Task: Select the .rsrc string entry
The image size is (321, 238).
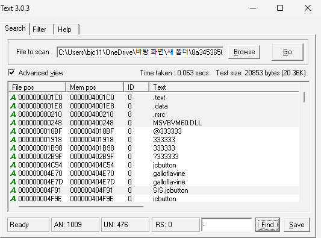Action: tap(159, 114)
